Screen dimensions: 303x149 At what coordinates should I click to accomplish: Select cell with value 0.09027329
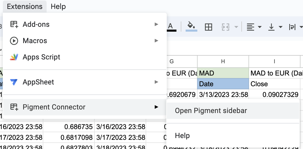click(274, 95)
